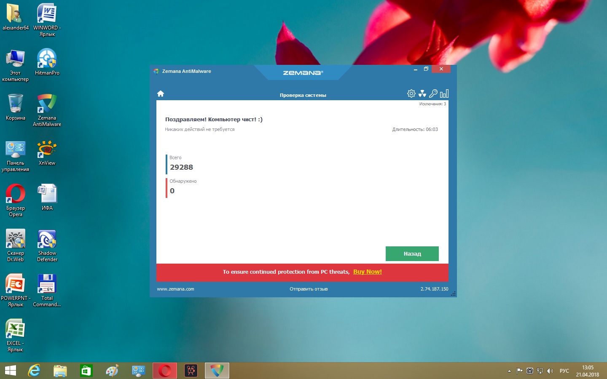Open the quarantine radiation icon in Zemana

(x=422, y=93)
